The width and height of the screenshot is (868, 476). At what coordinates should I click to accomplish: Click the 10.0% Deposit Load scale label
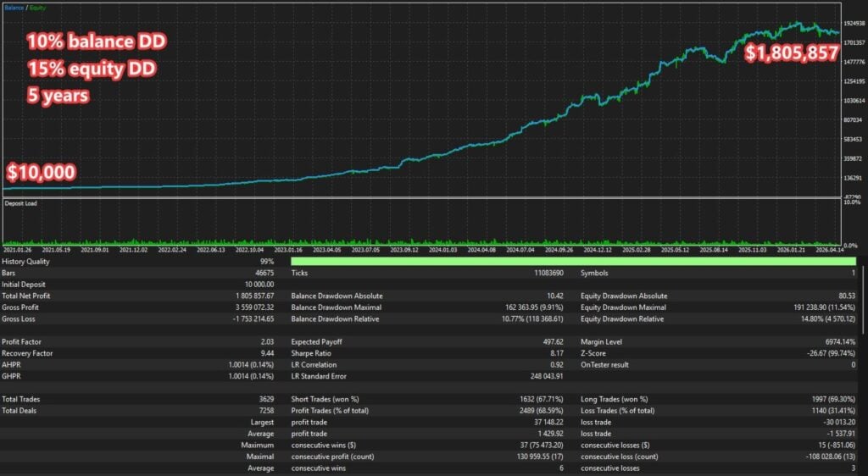(851, 202)
